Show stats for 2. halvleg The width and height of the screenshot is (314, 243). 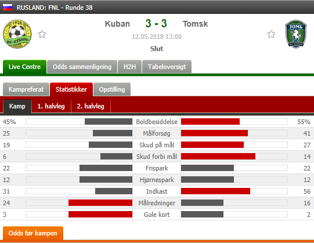[x=91, y=106]
